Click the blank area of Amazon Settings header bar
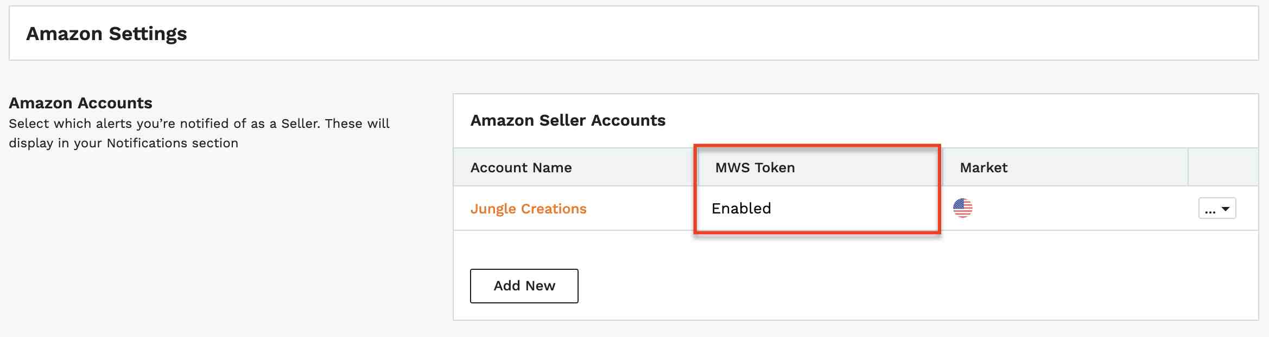The image size is (1269, 337). [722, 34]
